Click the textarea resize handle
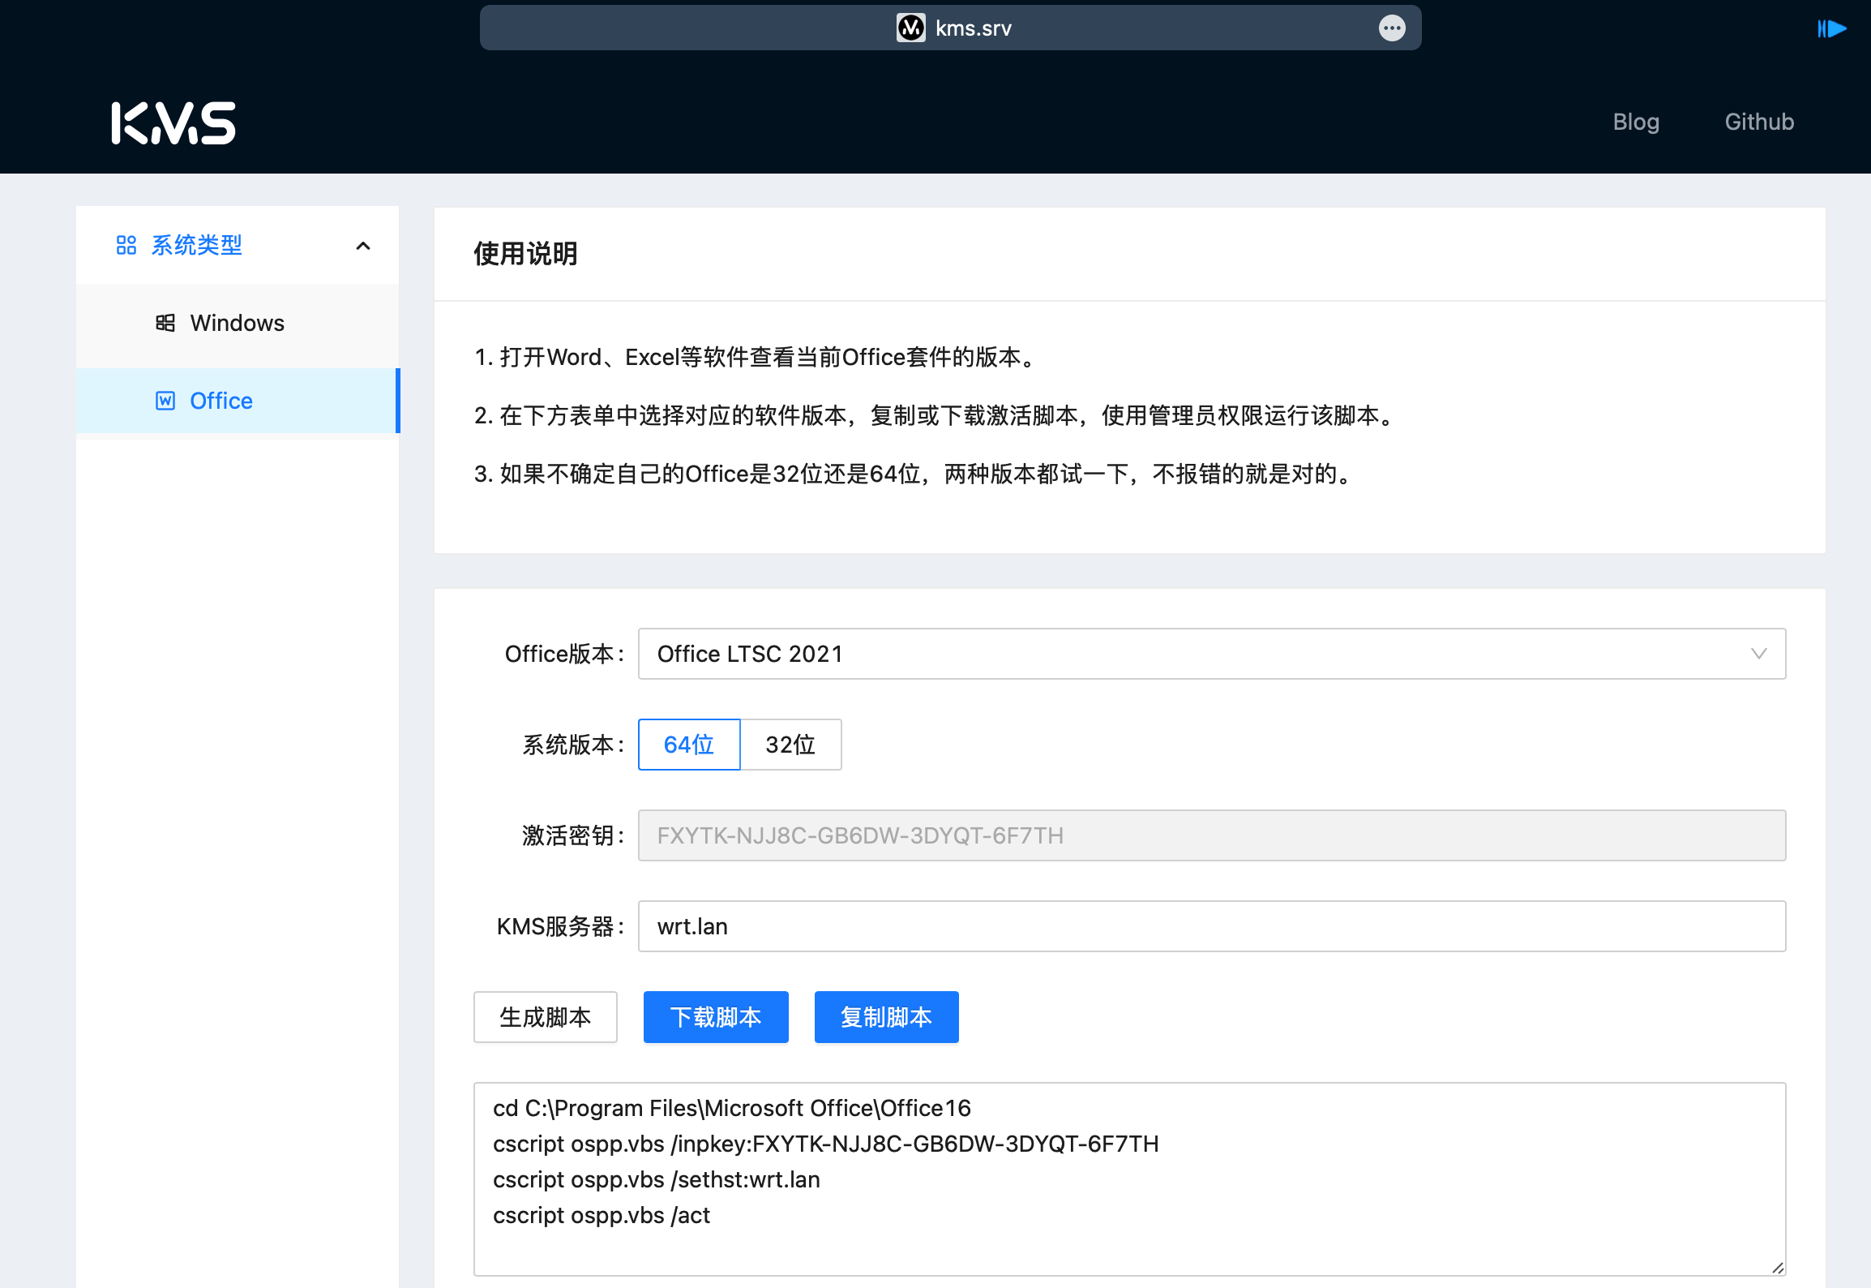Viewport: 1871px width, 1288px height. coord(1777,1268)
